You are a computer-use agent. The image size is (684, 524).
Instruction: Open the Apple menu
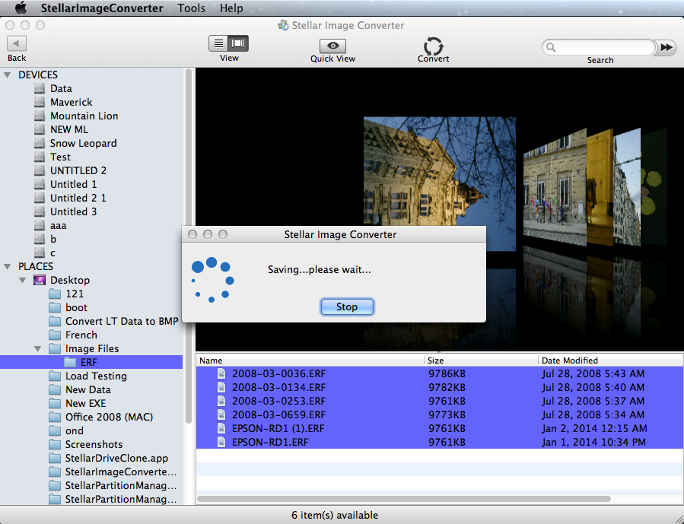tap(20, 8)
